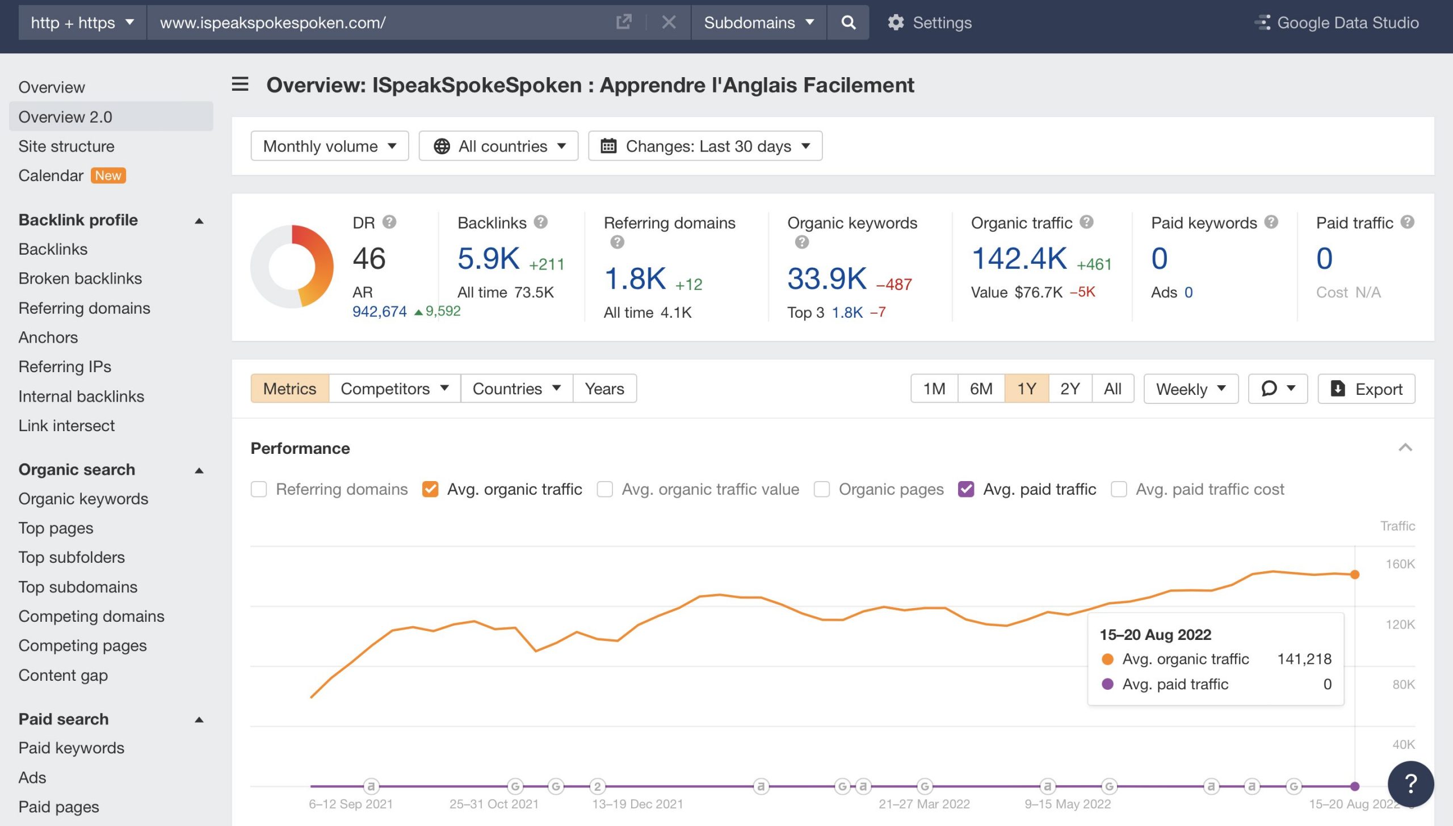This screenshot has width=1453, height=826.
Task: Open Settings gear icon
Action: (896, 22)
